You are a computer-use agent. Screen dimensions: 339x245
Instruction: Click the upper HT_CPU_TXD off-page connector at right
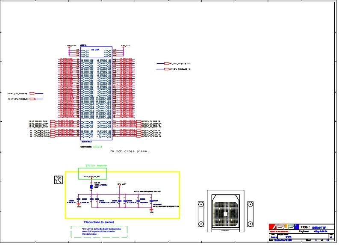[x=166, y=63]
